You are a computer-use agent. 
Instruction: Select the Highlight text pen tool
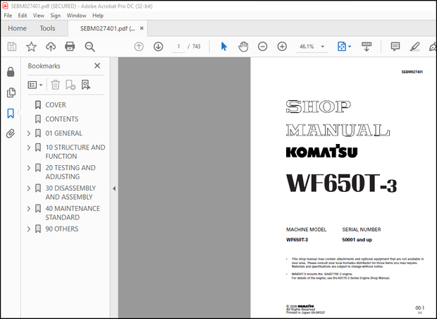414,47
